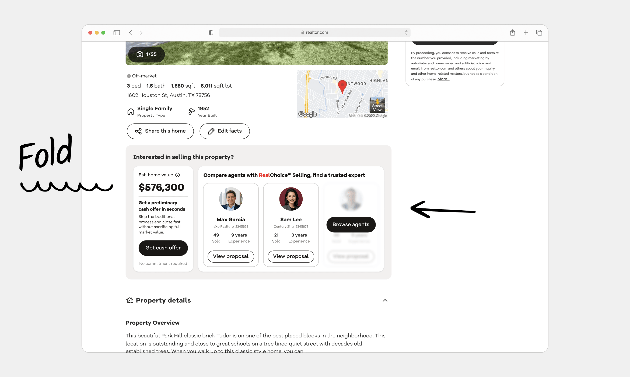Image resolution: width=630 pixels, height=377 pixels.
Task: Click Max Garcia's profile photo
Action: click(x=231, y=199)
